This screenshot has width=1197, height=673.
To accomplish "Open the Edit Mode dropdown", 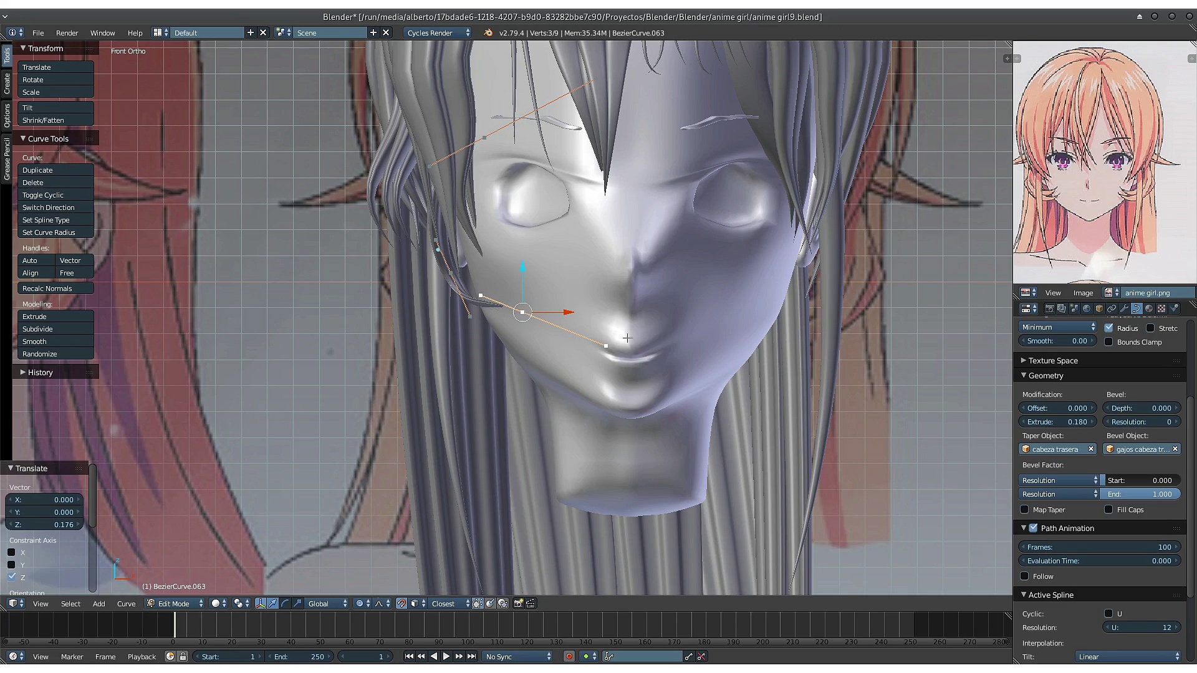I will (175, 603).
